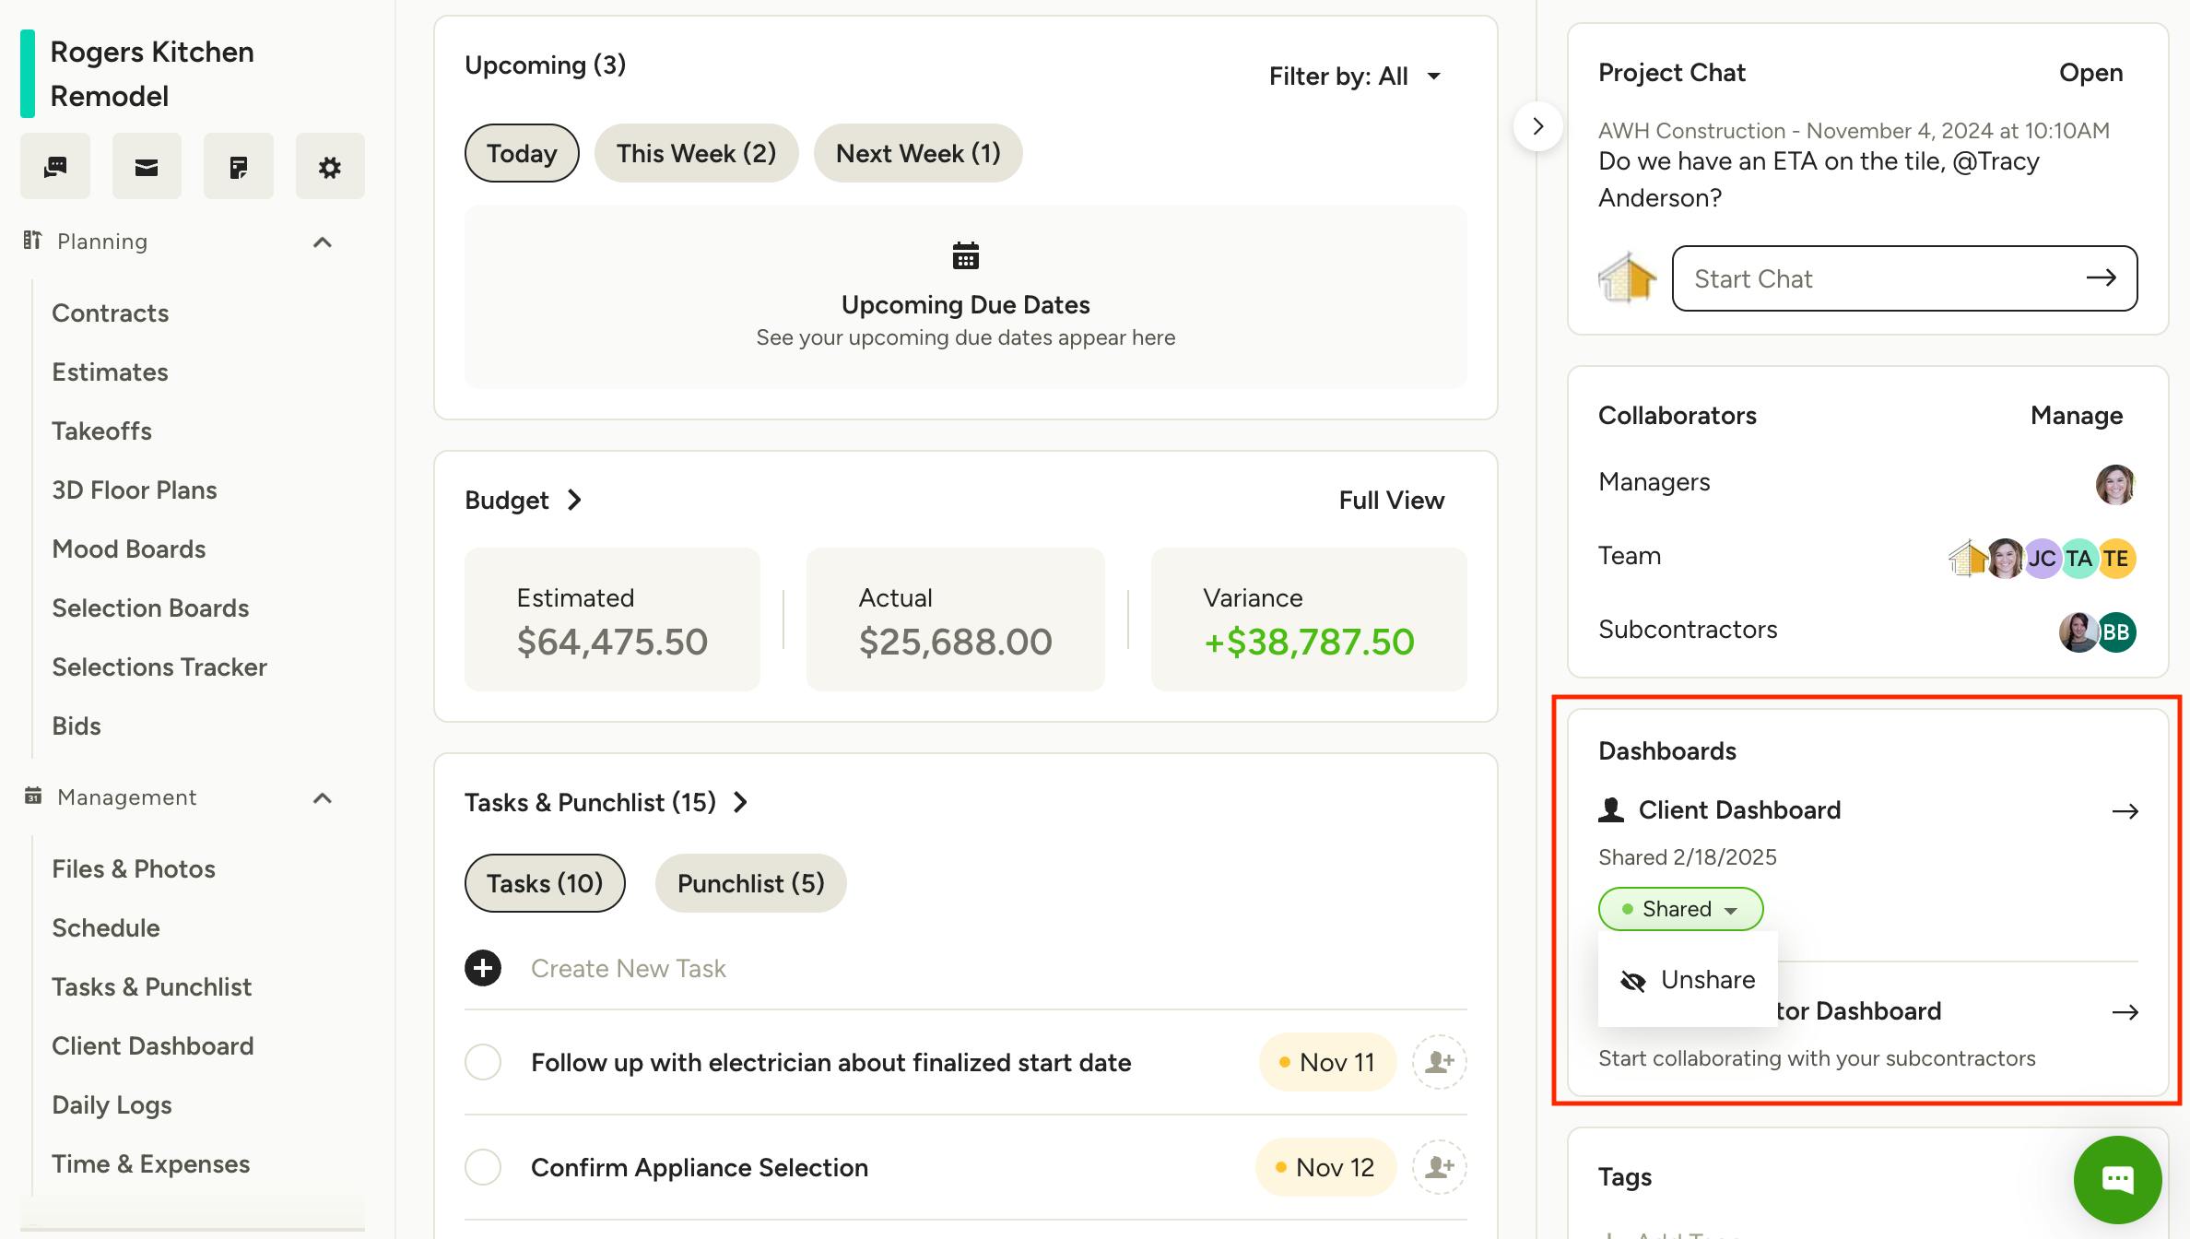Click the mail envelope icon in sidebar
This screenshot has width=2190, height=1239.
(x=147, y=167)
